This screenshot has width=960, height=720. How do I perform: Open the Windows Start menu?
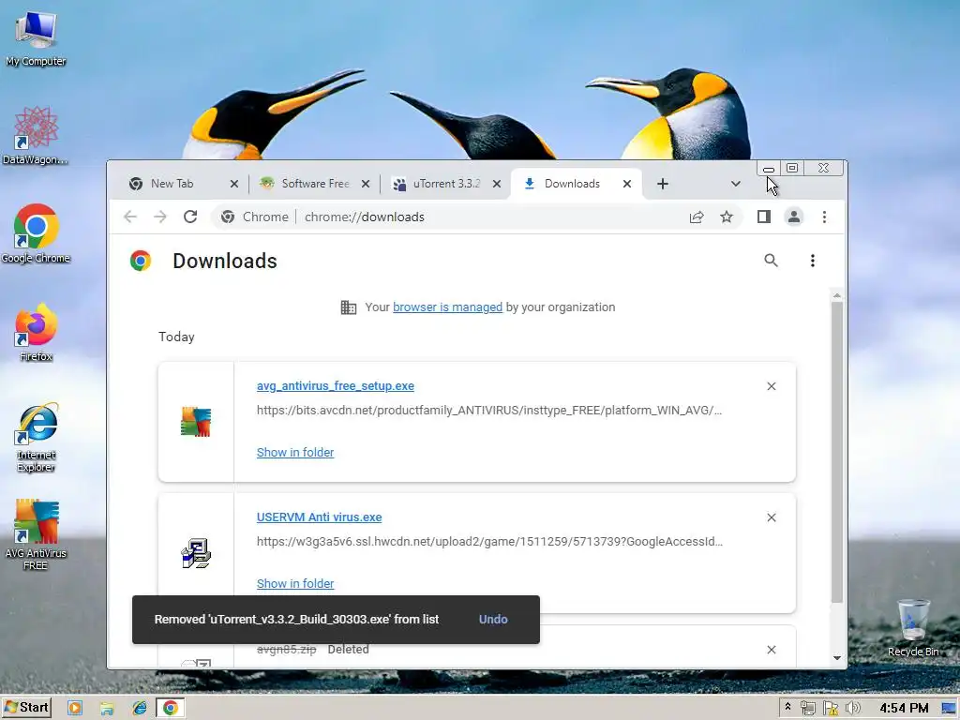point(25,707)
